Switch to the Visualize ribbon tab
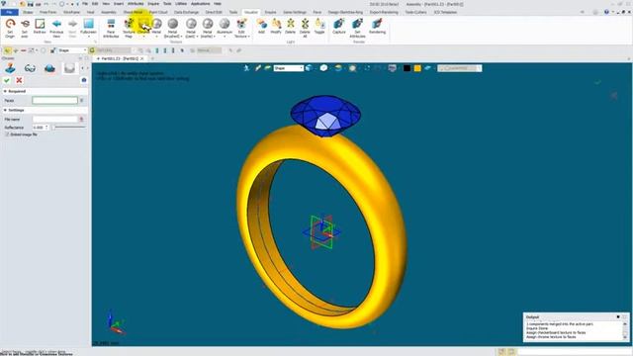Viewport: 633px width, 356px height. tap(250, 13)
